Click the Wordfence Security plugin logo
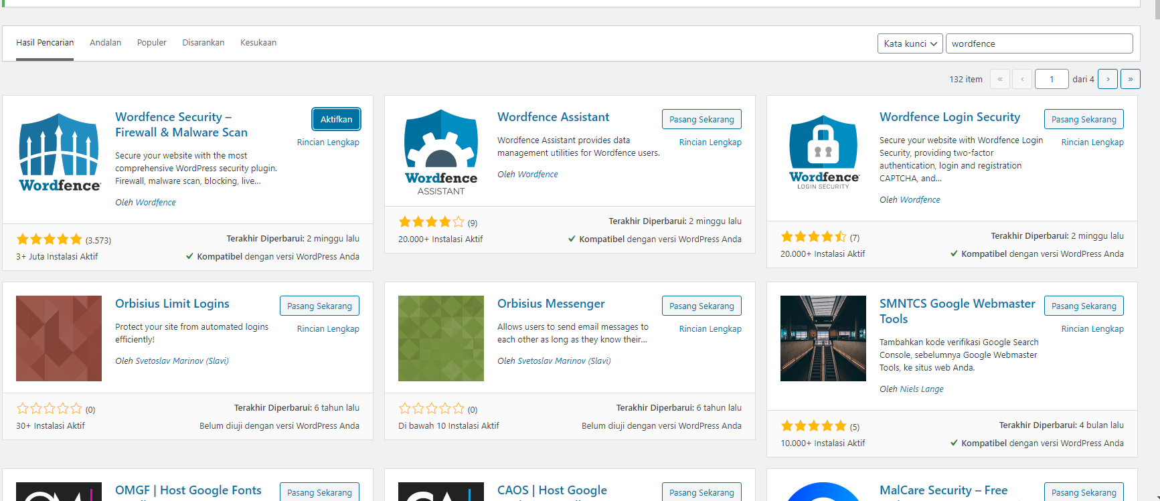Screen dimensions: 1160x501 pyautogui.click(x=59, y=152)
